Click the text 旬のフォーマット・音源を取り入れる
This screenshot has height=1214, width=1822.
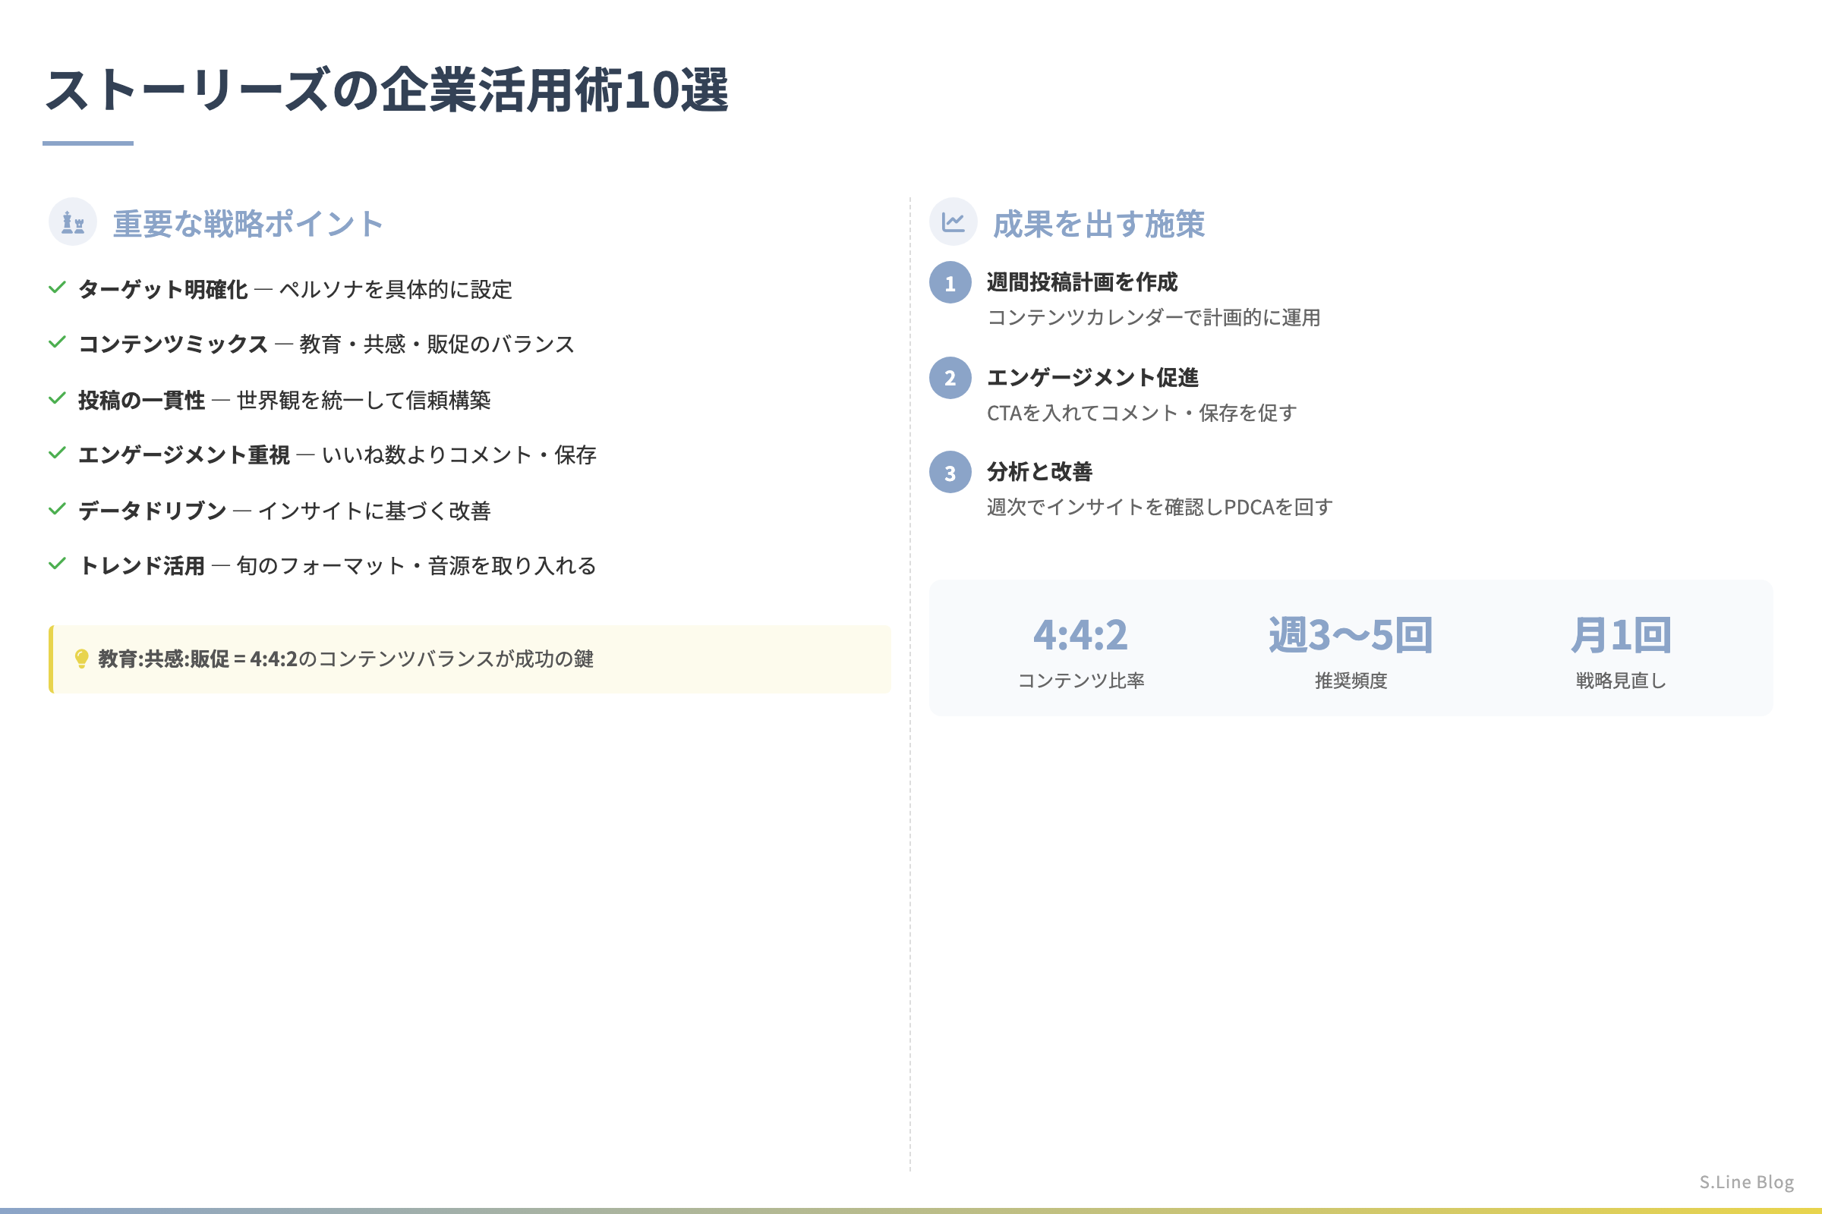pyautogui.click(x=417, y=566)
